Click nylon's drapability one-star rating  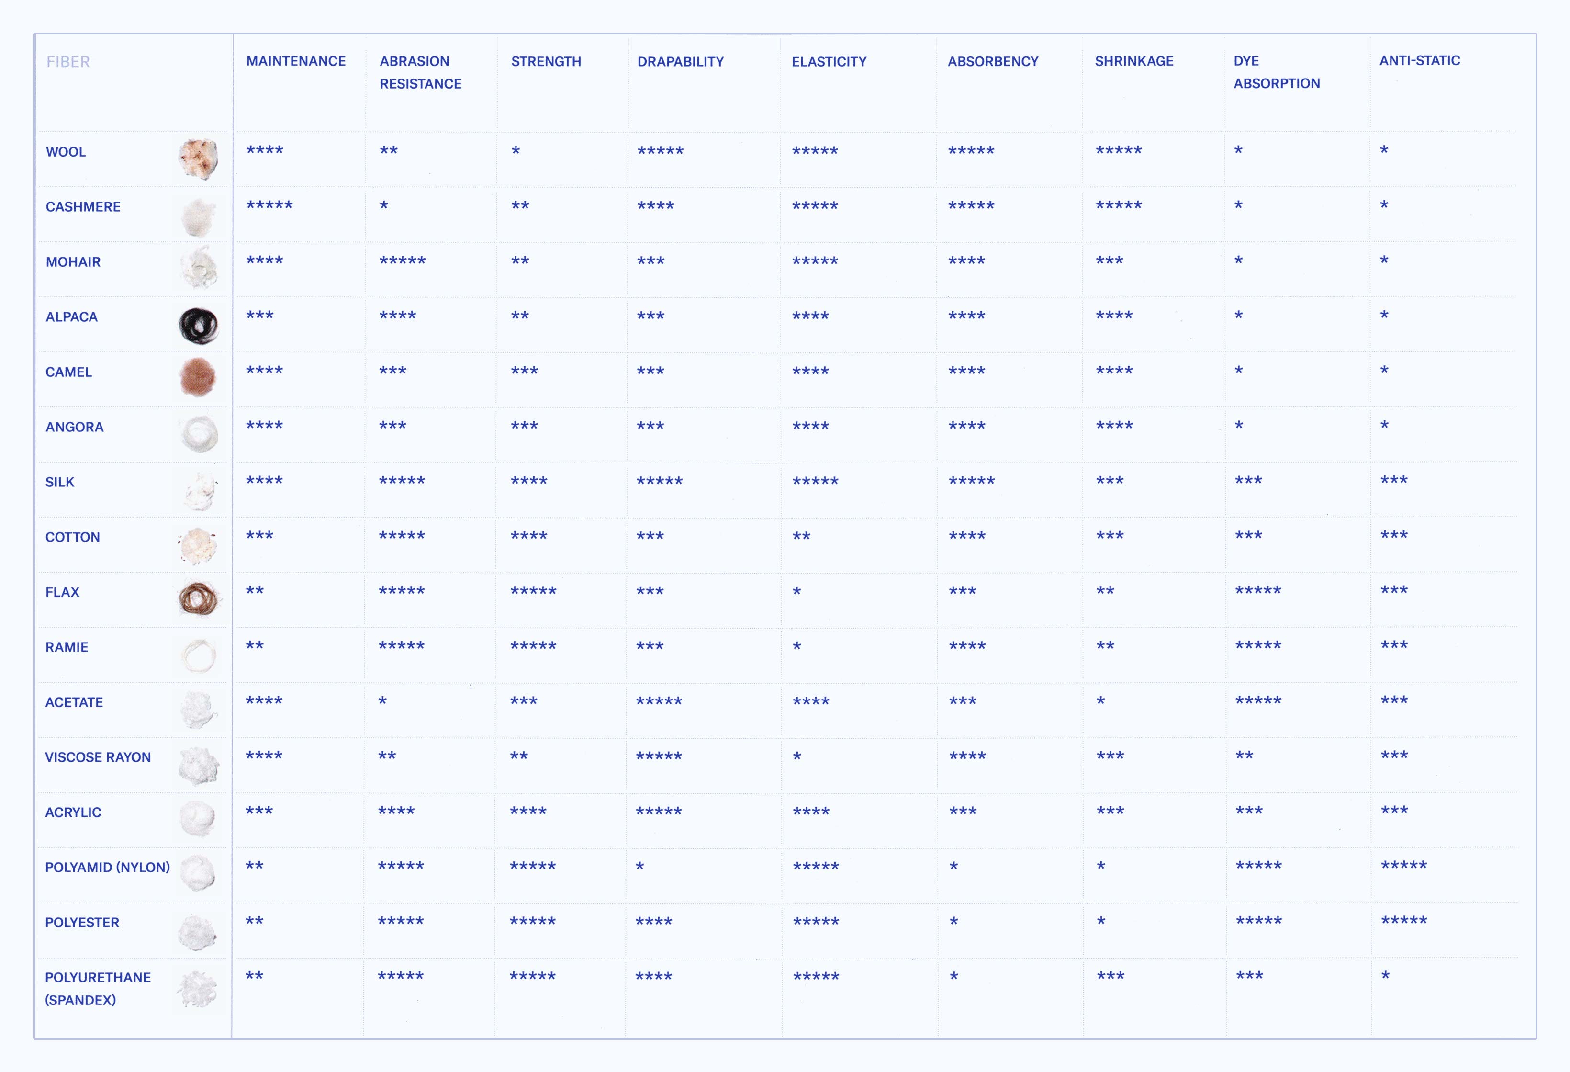(x=640, y=867)
